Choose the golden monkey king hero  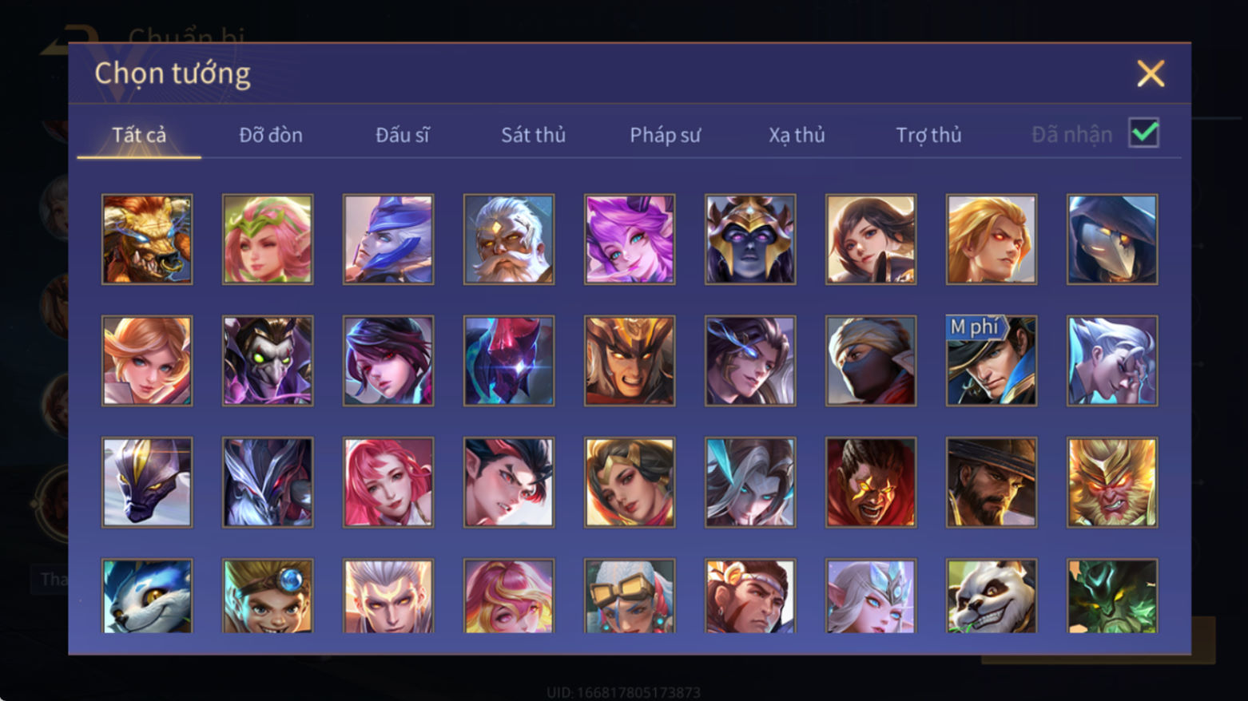pos(1112,482)
